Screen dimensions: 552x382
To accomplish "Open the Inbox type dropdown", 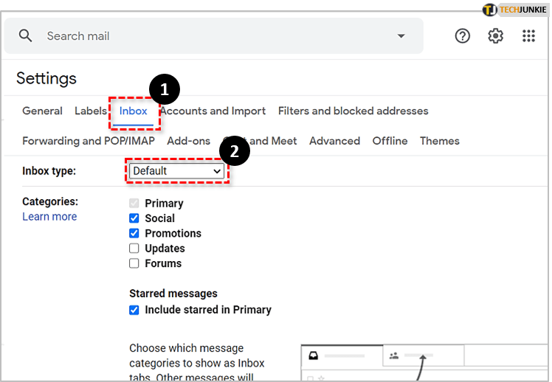I will point(177,171).
